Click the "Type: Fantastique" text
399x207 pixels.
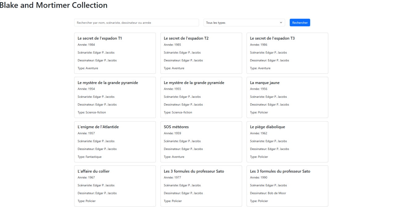(x=89, y=157)
